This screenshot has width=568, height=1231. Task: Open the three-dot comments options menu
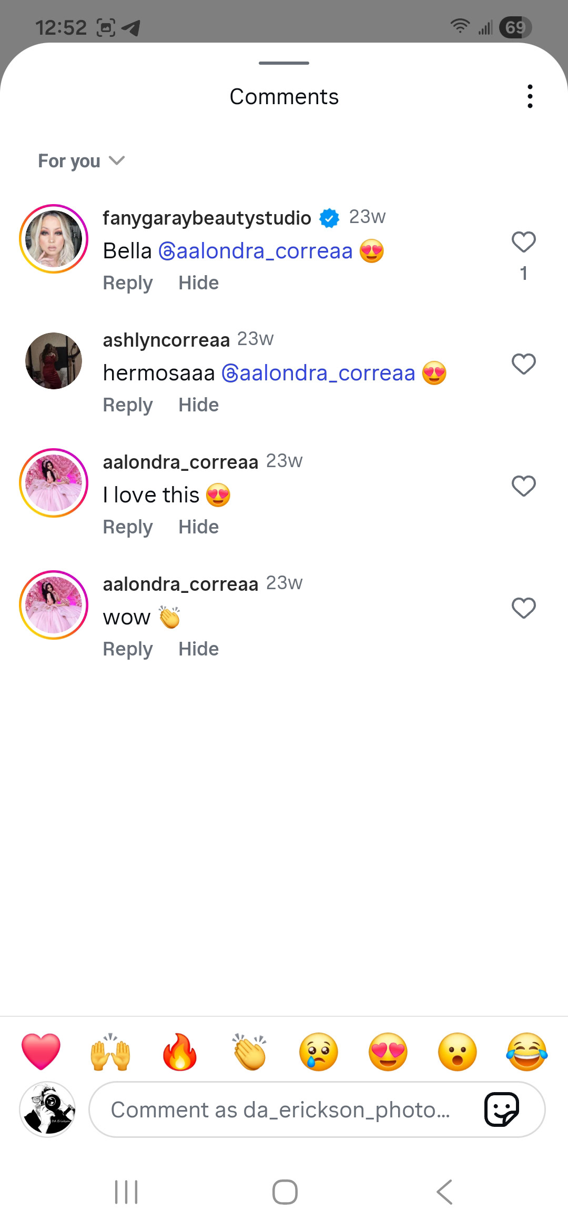pos(530,97)
